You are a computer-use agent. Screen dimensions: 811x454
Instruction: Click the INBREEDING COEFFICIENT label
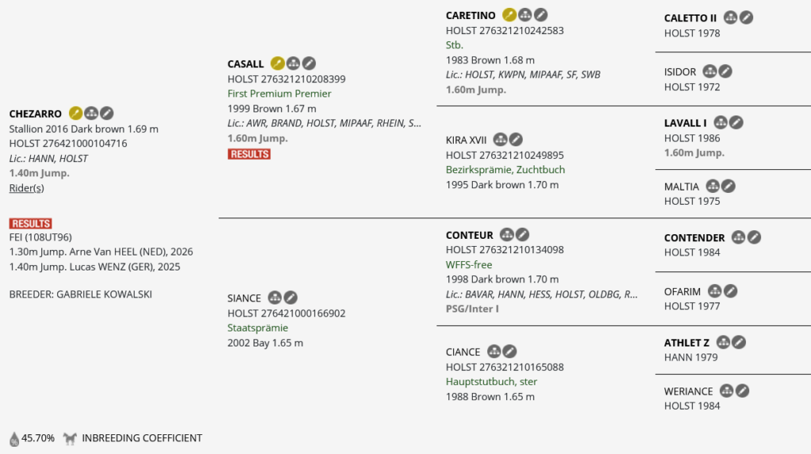(142, 438)
